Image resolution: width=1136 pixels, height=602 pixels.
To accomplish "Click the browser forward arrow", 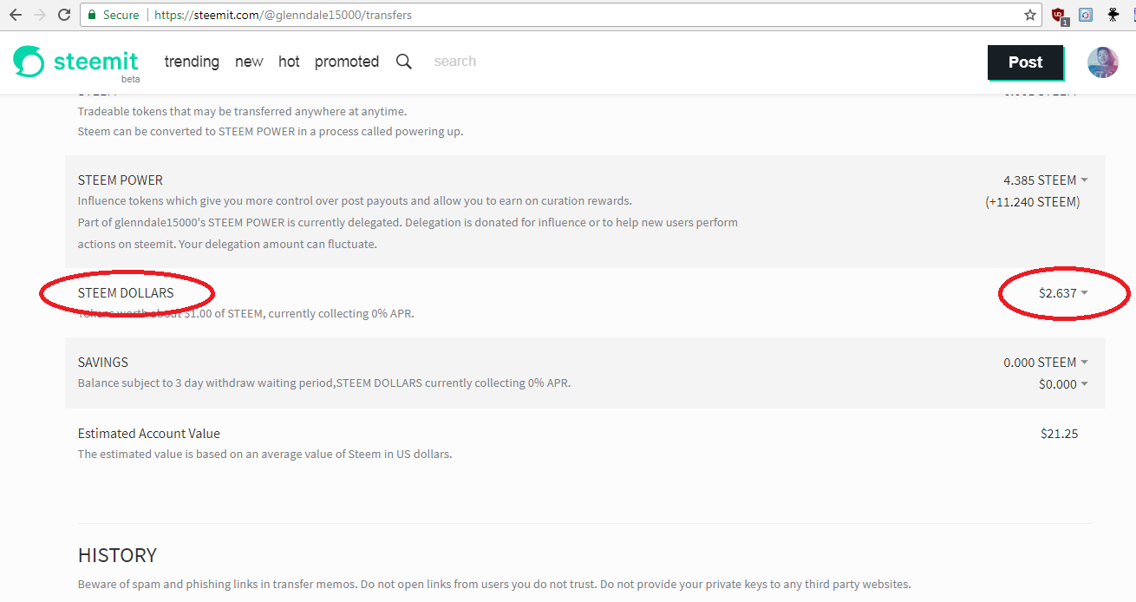I will click(x=40, y=15).
